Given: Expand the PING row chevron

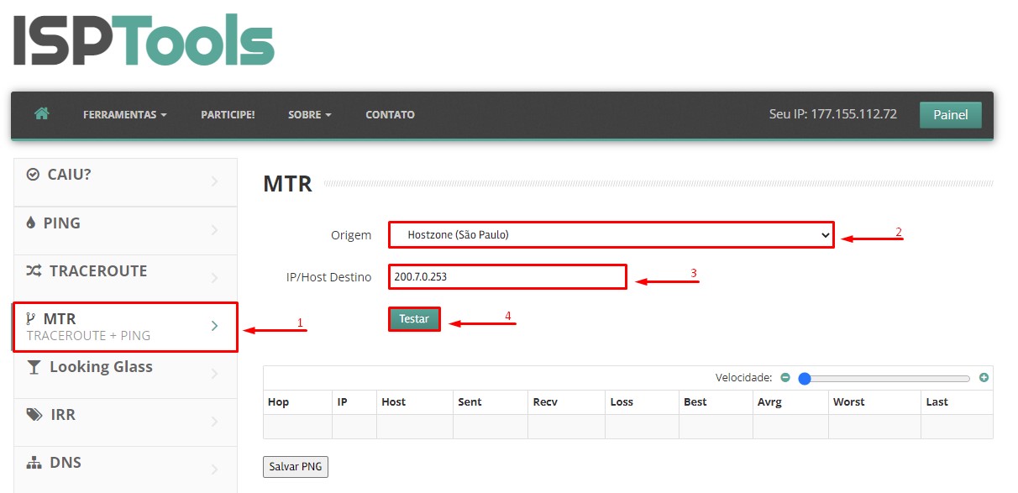Looking at the screenshot, I should point(215,230).
